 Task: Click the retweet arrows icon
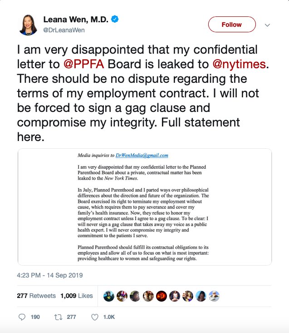click(x=58, y=317)
